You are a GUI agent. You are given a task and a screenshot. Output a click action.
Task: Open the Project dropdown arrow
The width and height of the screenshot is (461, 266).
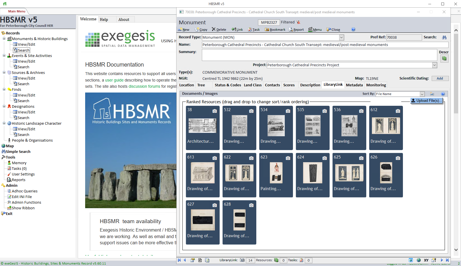[x=434, y=65]
